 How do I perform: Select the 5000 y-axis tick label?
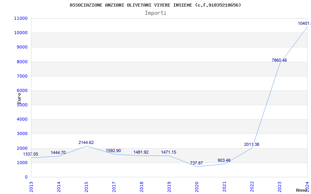pyautogui.click(x=22, y=105)
